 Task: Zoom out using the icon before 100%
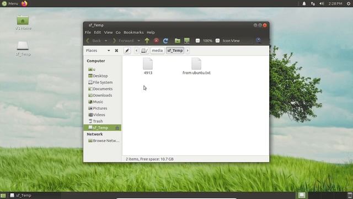point(197,40)
